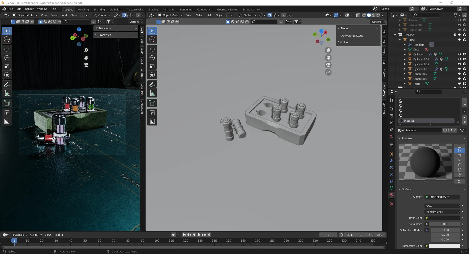This screenshot has height=254, width=469.
Task: Open the World properties tab icon
Action: click(391, 136)
